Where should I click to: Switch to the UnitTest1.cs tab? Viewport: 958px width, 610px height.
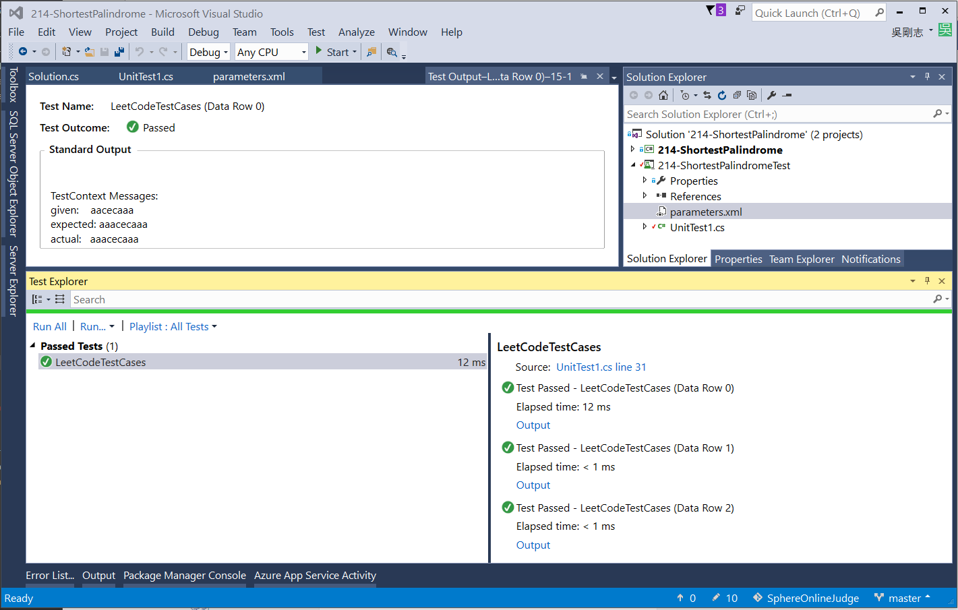(x=146, y=77)
